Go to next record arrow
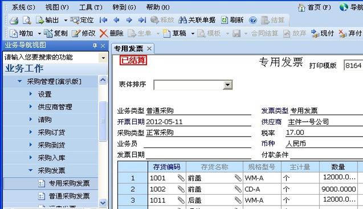This screenshot has width=363, height=209. 129,21
